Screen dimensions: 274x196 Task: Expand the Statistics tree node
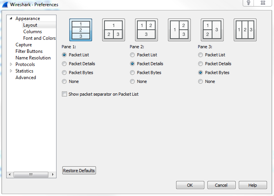(11, 71)
